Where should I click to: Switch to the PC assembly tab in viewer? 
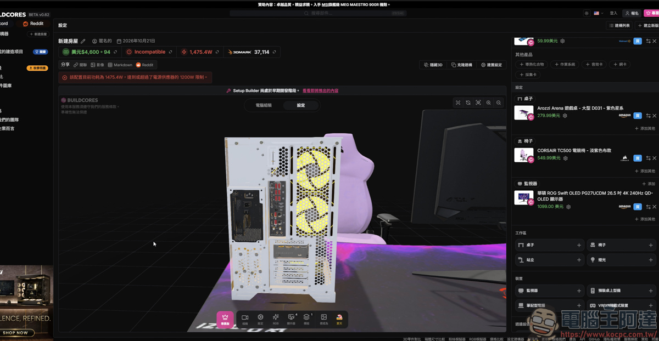pos(264,105)
